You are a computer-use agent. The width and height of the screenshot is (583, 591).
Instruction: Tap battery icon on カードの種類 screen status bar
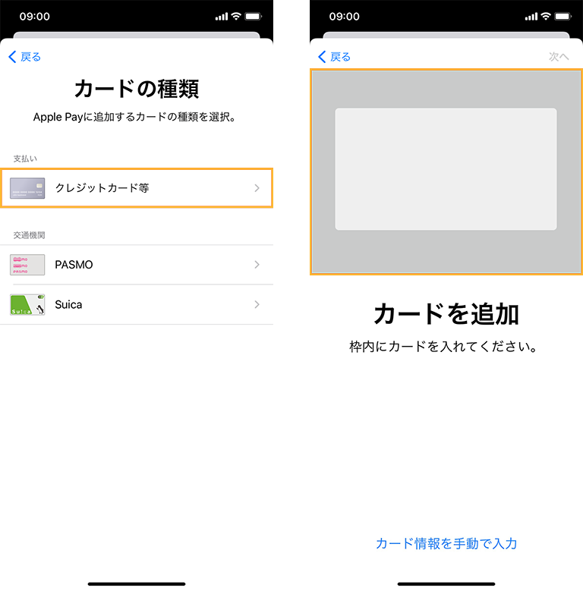point(254,16)
